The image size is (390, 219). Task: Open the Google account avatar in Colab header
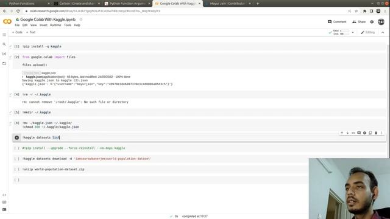click(x=381, y=22)
